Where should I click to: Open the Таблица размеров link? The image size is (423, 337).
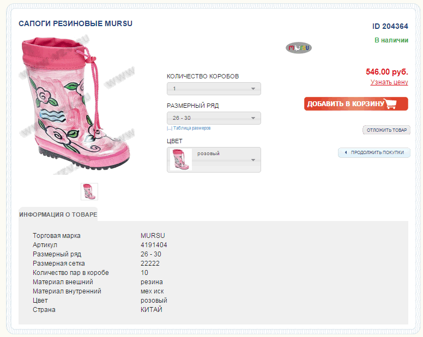pyautogui.click(x=192, y=128)
